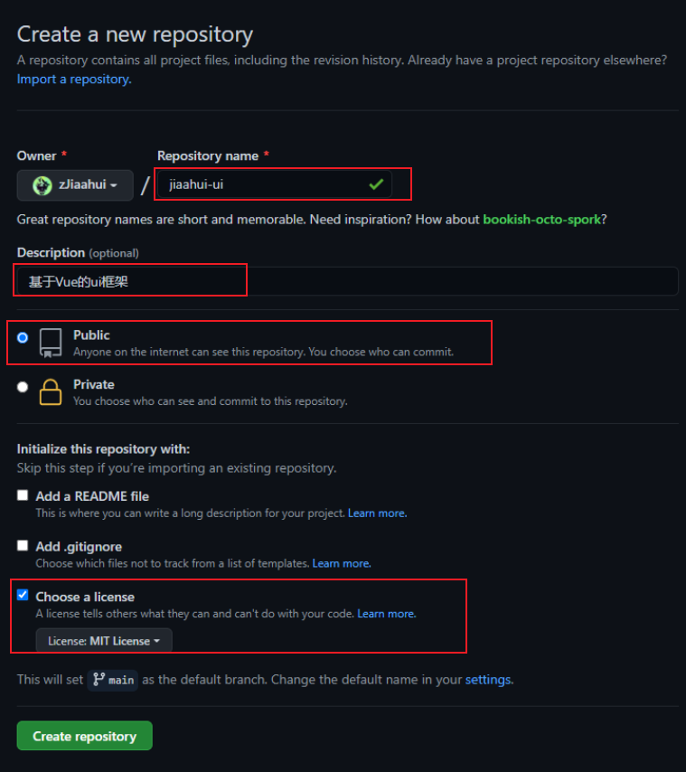Select the Public radio button
This screenshot has height=772, width=686.
[23, 338]
